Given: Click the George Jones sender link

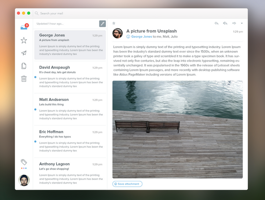Looking at the screenshot, I should coord(142,36).
